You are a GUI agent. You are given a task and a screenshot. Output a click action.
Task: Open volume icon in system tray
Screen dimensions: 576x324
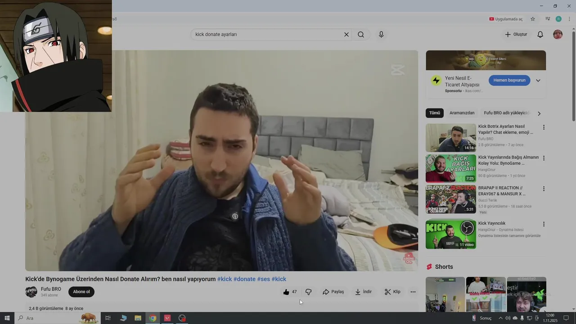pyautogui.click(x=508, y=318)
